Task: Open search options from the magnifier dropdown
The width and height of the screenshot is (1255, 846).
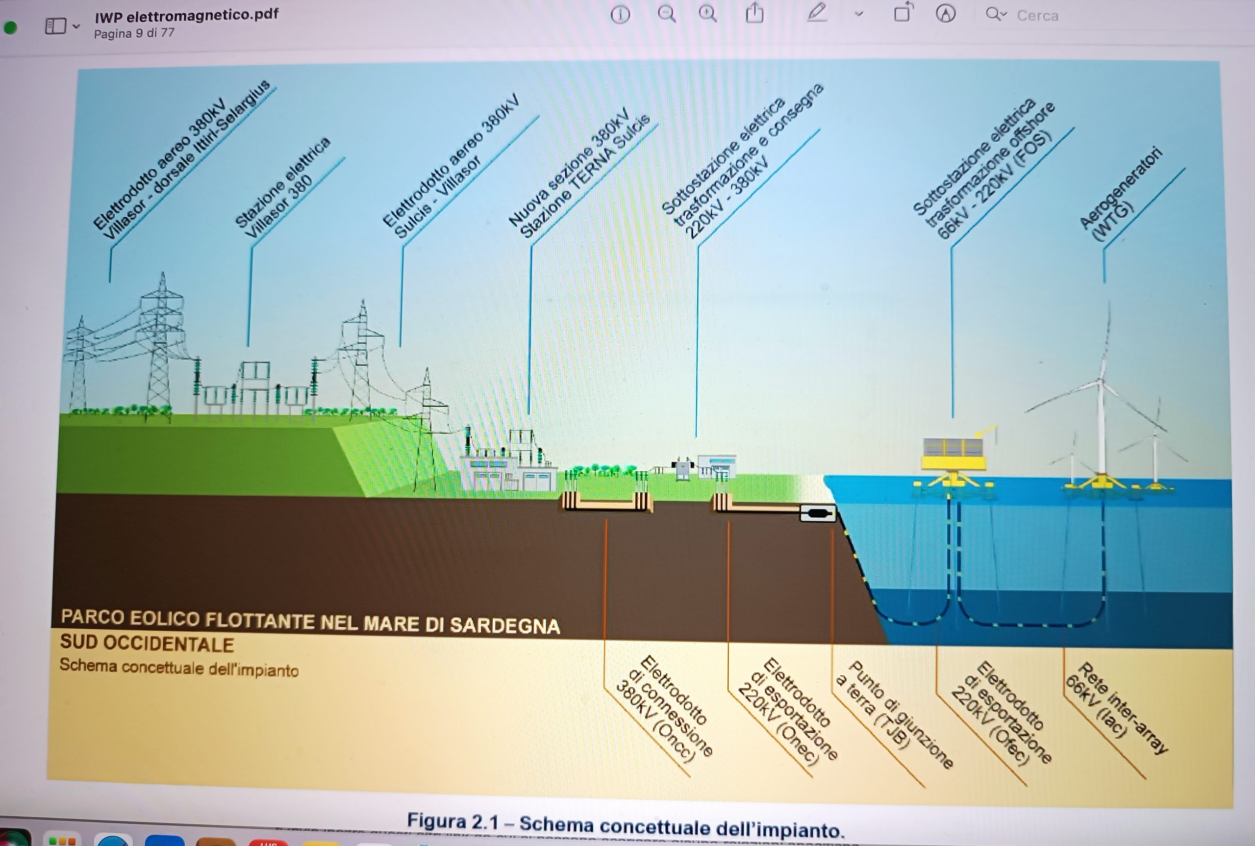Action: 996,14
